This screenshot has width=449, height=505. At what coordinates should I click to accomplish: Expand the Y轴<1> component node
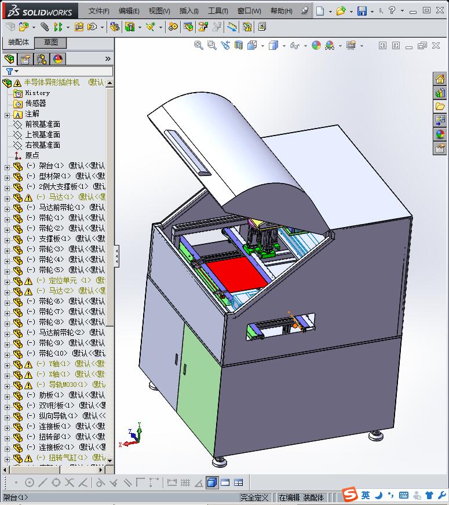[7, 365]
